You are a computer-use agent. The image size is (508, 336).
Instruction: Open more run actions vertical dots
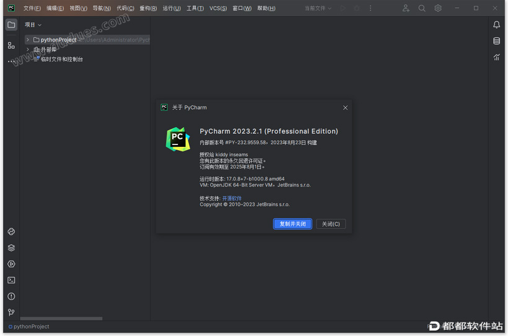tap(370, 8)
